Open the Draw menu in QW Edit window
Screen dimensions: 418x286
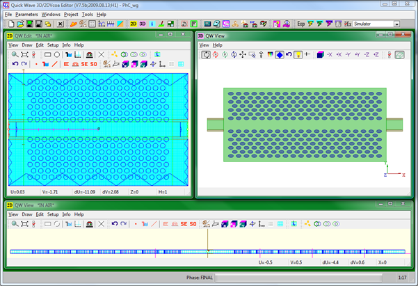coord(26,45)
